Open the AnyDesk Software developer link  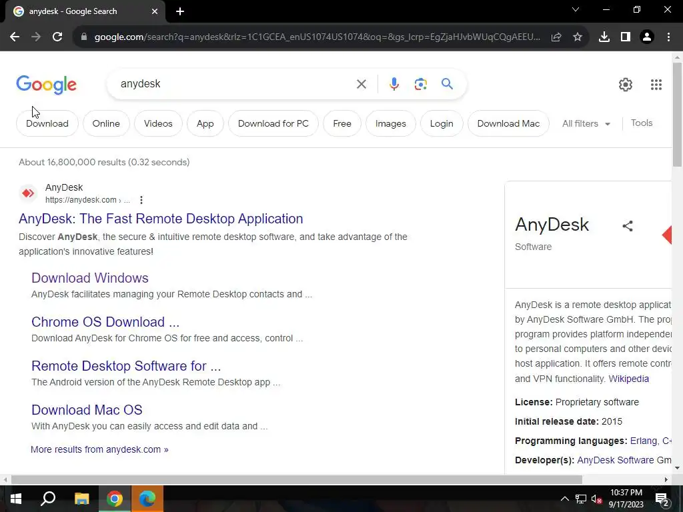click(624, 460)
